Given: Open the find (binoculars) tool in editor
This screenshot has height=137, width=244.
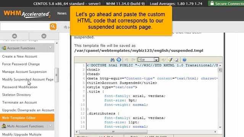Looking at the screenshot, I should [x=112, y=60].
